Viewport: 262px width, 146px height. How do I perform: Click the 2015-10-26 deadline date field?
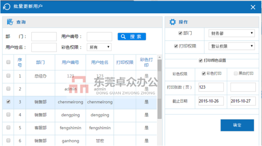(211, 101)
